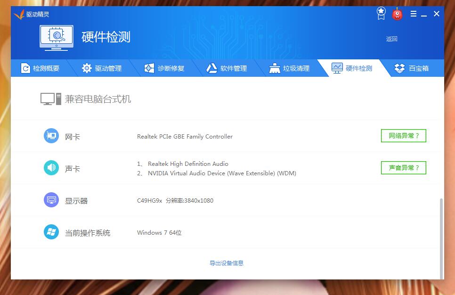Click the C49HG9x monitor resolution text
Image resolution: width=455 pixels, height=295 pixels.
(x=175, y=201)
